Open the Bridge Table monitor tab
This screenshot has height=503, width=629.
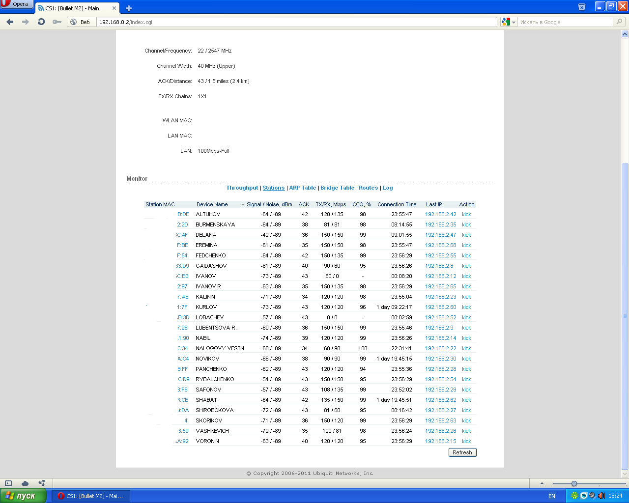coord(338,188)
